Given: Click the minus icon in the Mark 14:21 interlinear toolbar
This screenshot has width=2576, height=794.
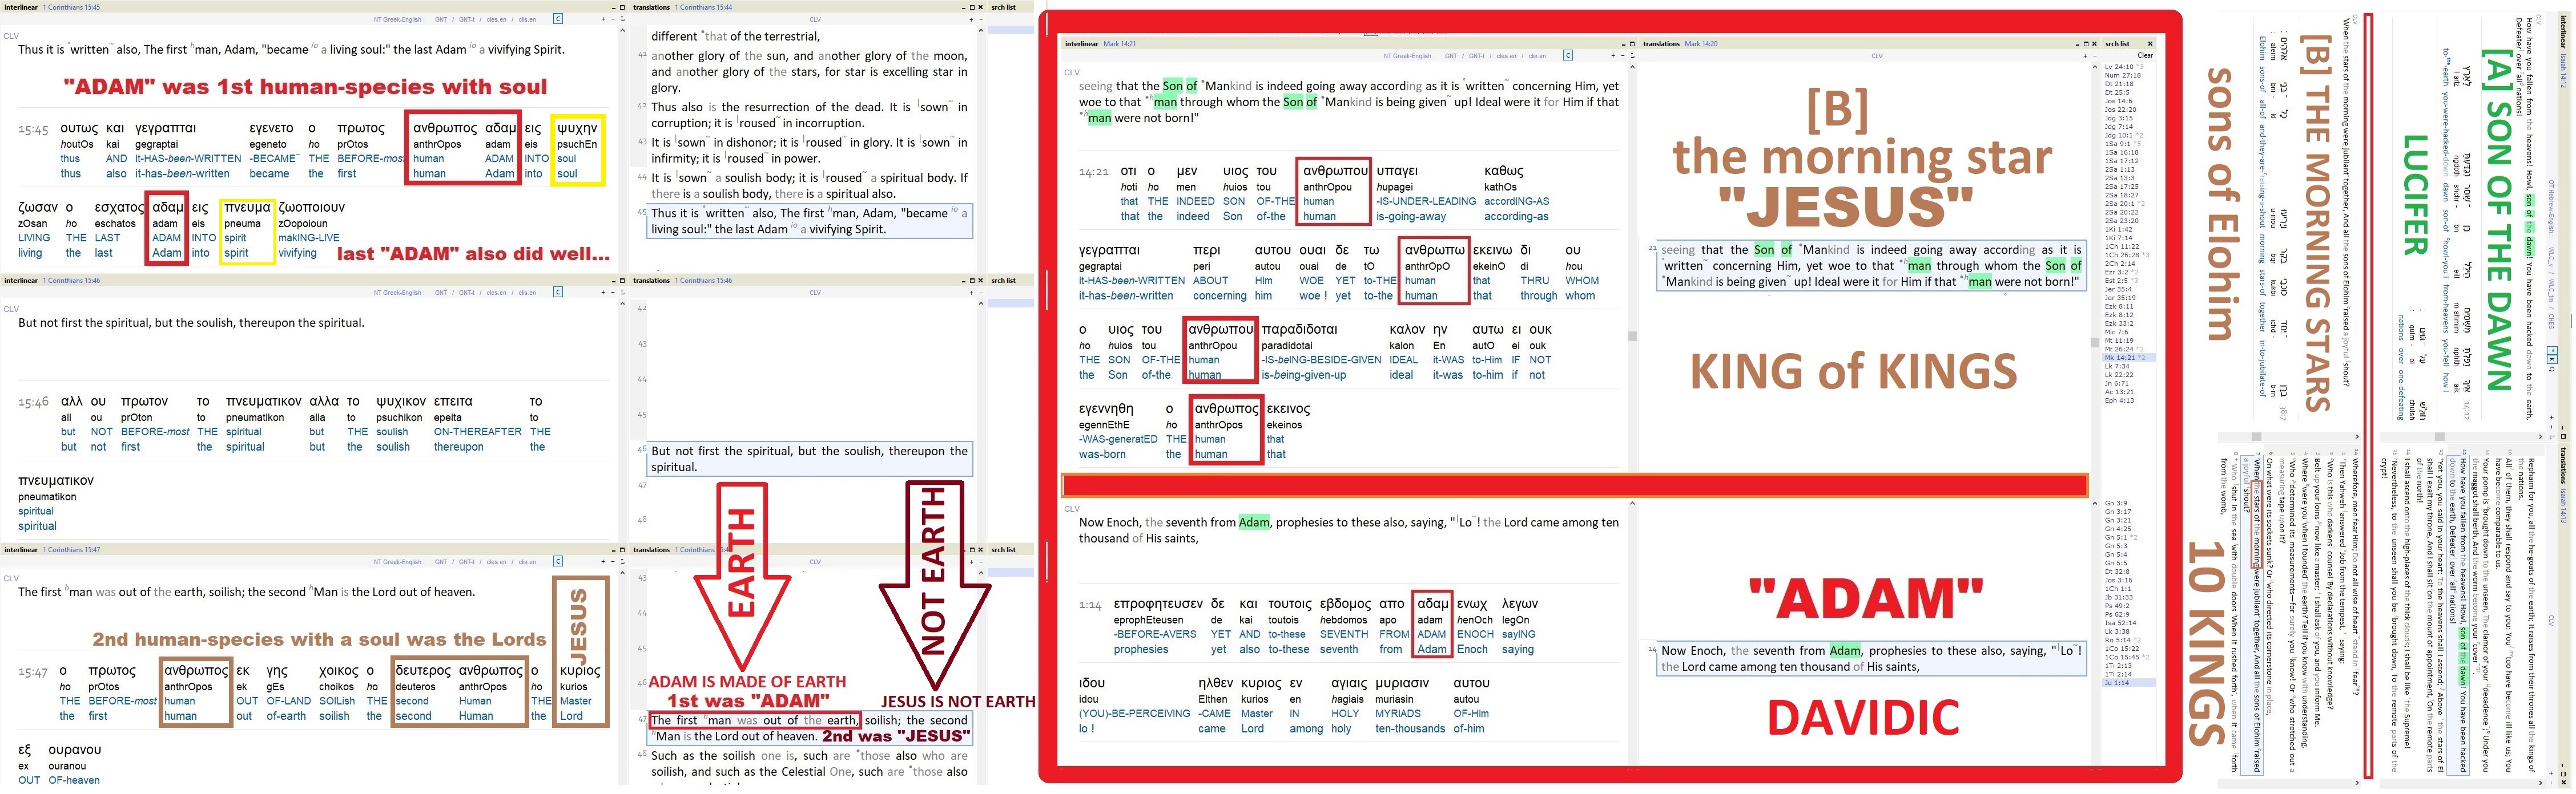Looking at the screenshot, I should tap(1623, 56).
